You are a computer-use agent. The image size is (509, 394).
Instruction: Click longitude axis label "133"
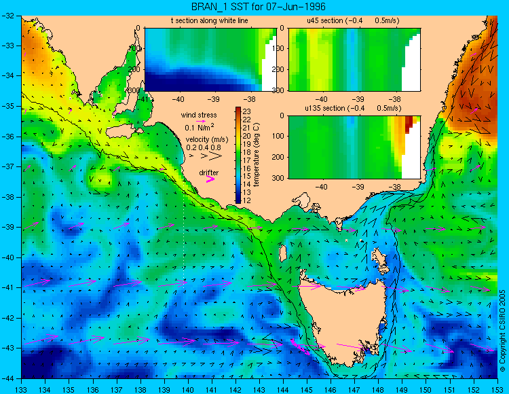[22, 390]
